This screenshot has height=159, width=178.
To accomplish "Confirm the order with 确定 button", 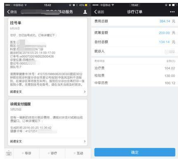I will [x=135, y=152].
